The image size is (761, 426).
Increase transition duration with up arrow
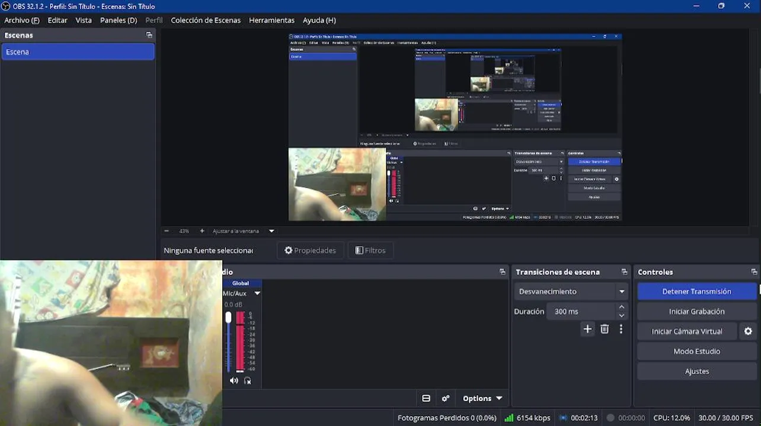coord(622,307)
